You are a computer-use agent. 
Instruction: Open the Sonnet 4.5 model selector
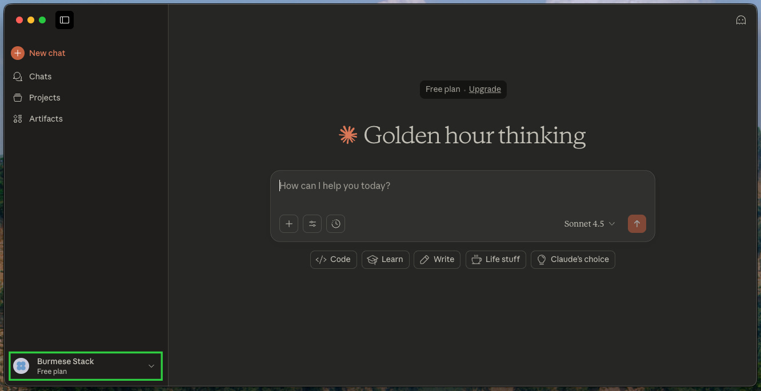point(590,224)
